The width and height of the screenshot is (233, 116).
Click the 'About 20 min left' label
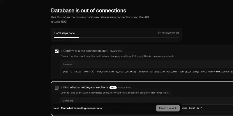pos(170,33)
